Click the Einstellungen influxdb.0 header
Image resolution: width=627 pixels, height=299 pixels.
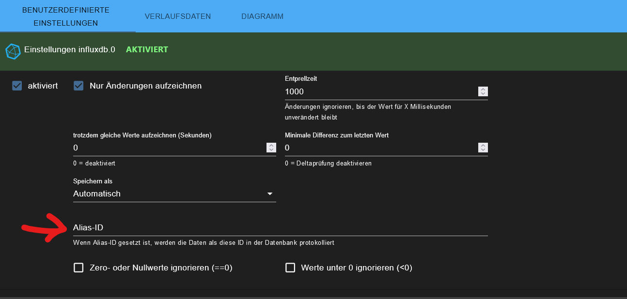pos(70,49)
